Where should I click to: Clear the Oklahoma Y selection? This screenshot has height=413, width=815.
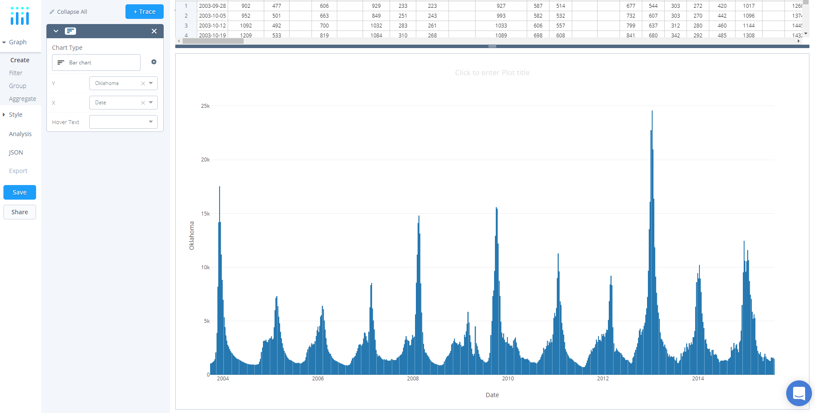[143, 83]
